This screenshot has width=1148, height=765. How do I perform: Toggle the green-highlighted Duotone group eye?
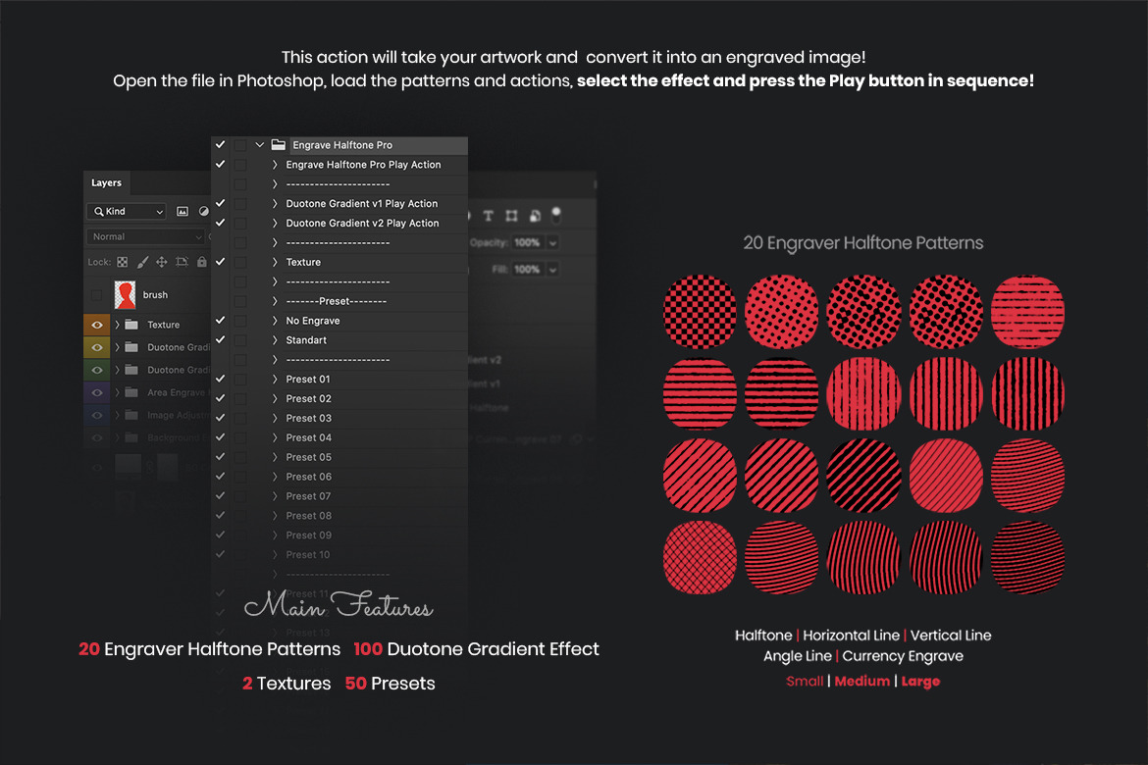96,370
